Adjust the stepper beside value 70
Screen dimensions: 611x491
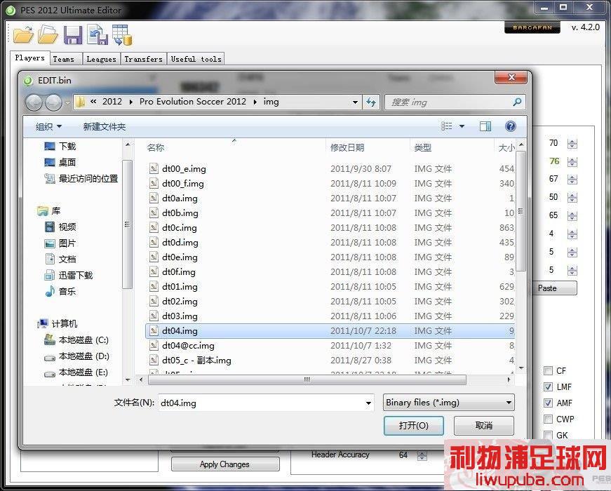pos(572,143)
